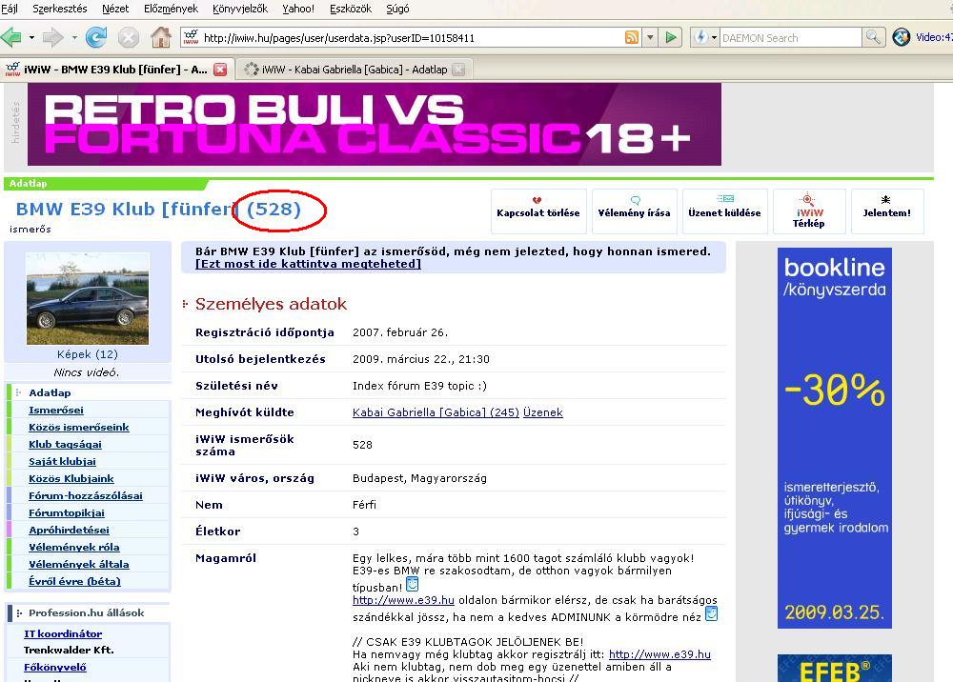Select Adatlap in the sidebar

[x=50, y=392]
